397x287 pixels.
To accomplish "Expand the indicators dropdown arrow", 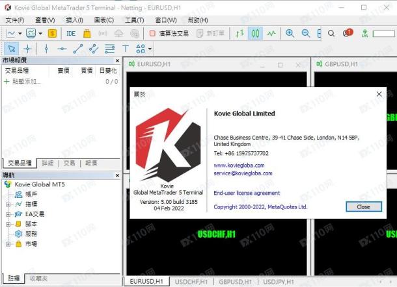I will tap(40, 33).
